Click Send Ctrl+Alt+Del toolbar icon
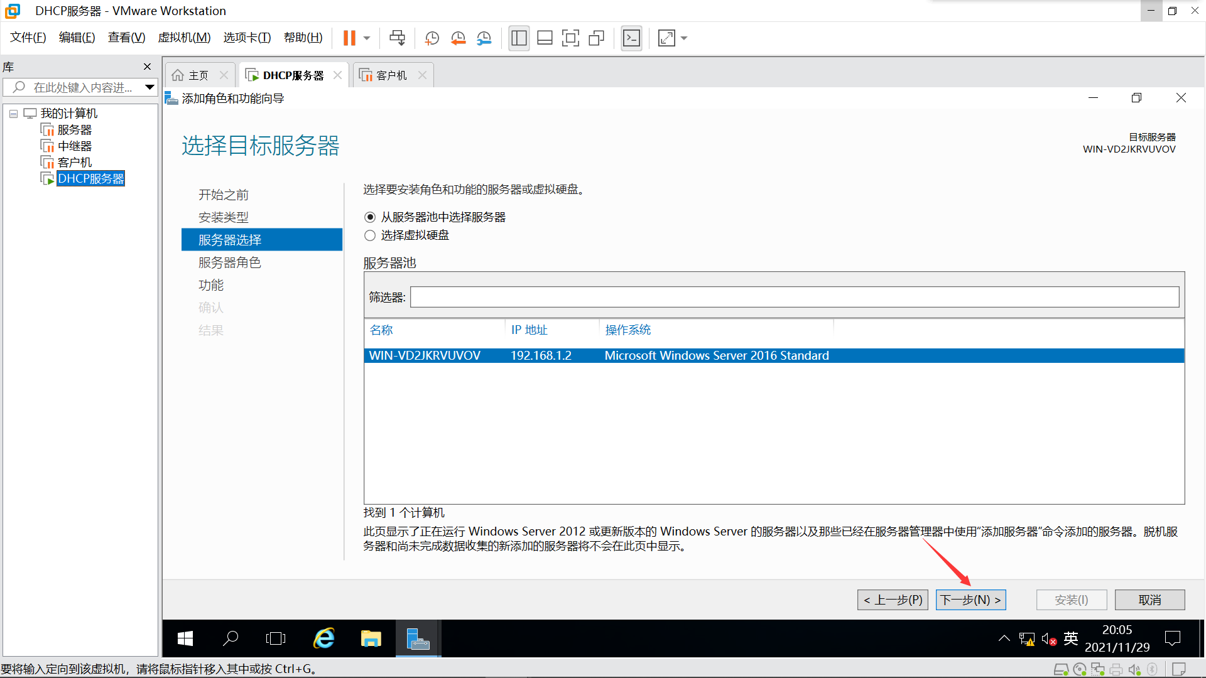 397,38
